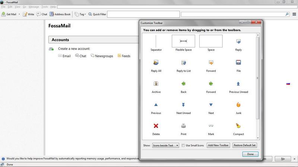298x167 pixels.
Task: Open the File menu
Action: point(3,7)
